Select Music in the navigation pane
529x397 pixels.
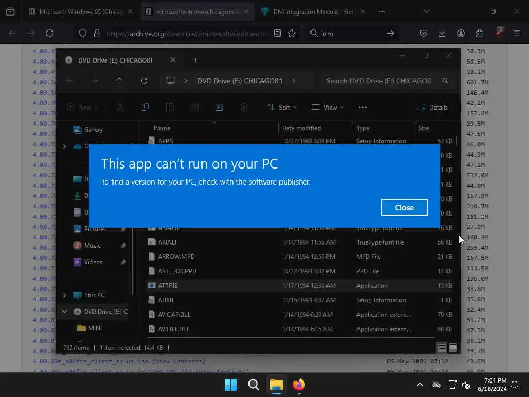tap(92, 245)
